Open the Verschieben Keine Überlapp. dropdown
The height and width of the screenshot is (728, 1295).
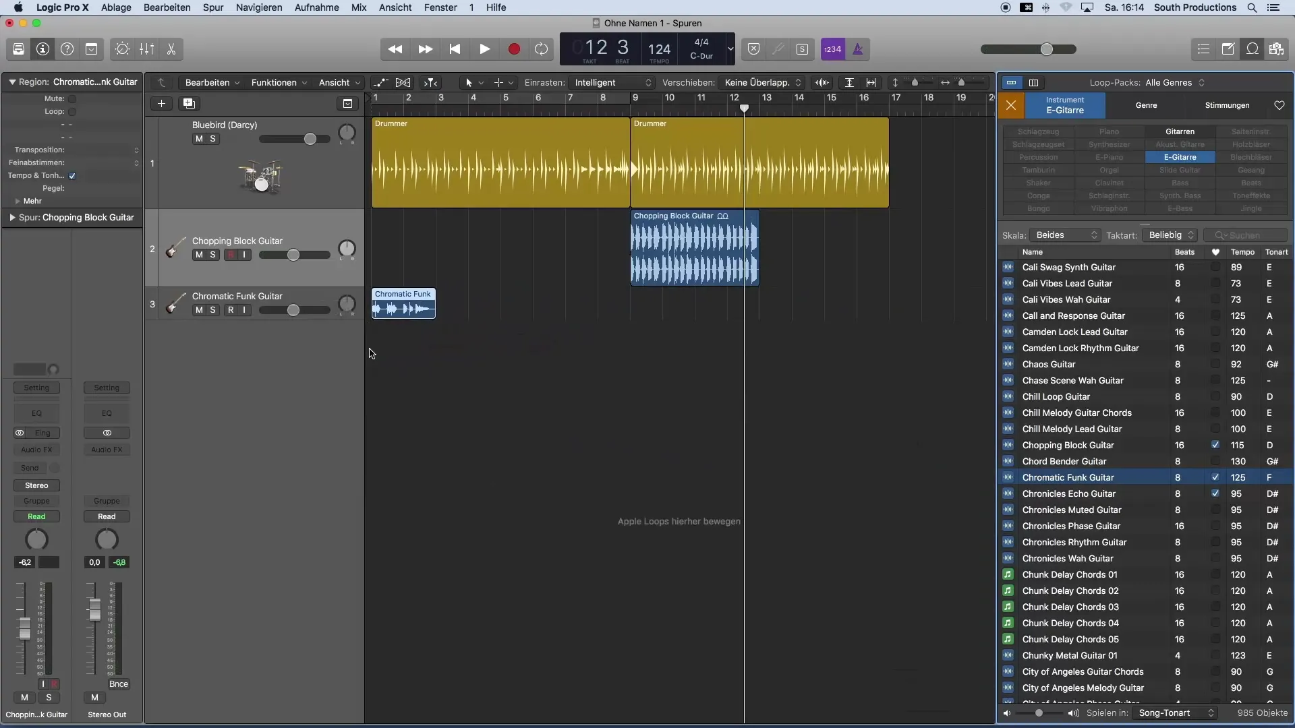point(761,83)
